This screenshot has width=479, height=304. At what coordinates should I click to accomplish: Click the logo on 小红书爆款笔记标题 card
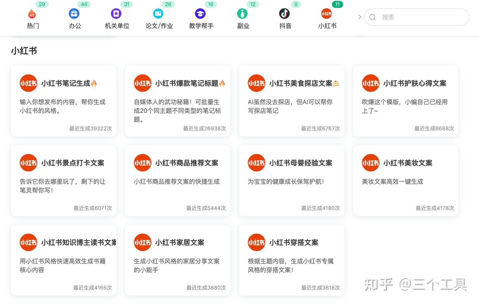point(142,83)
